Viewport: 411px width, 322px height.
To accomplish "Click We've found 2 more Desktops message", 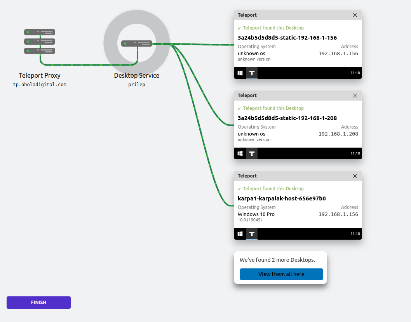I will click(x=277, y=260).
